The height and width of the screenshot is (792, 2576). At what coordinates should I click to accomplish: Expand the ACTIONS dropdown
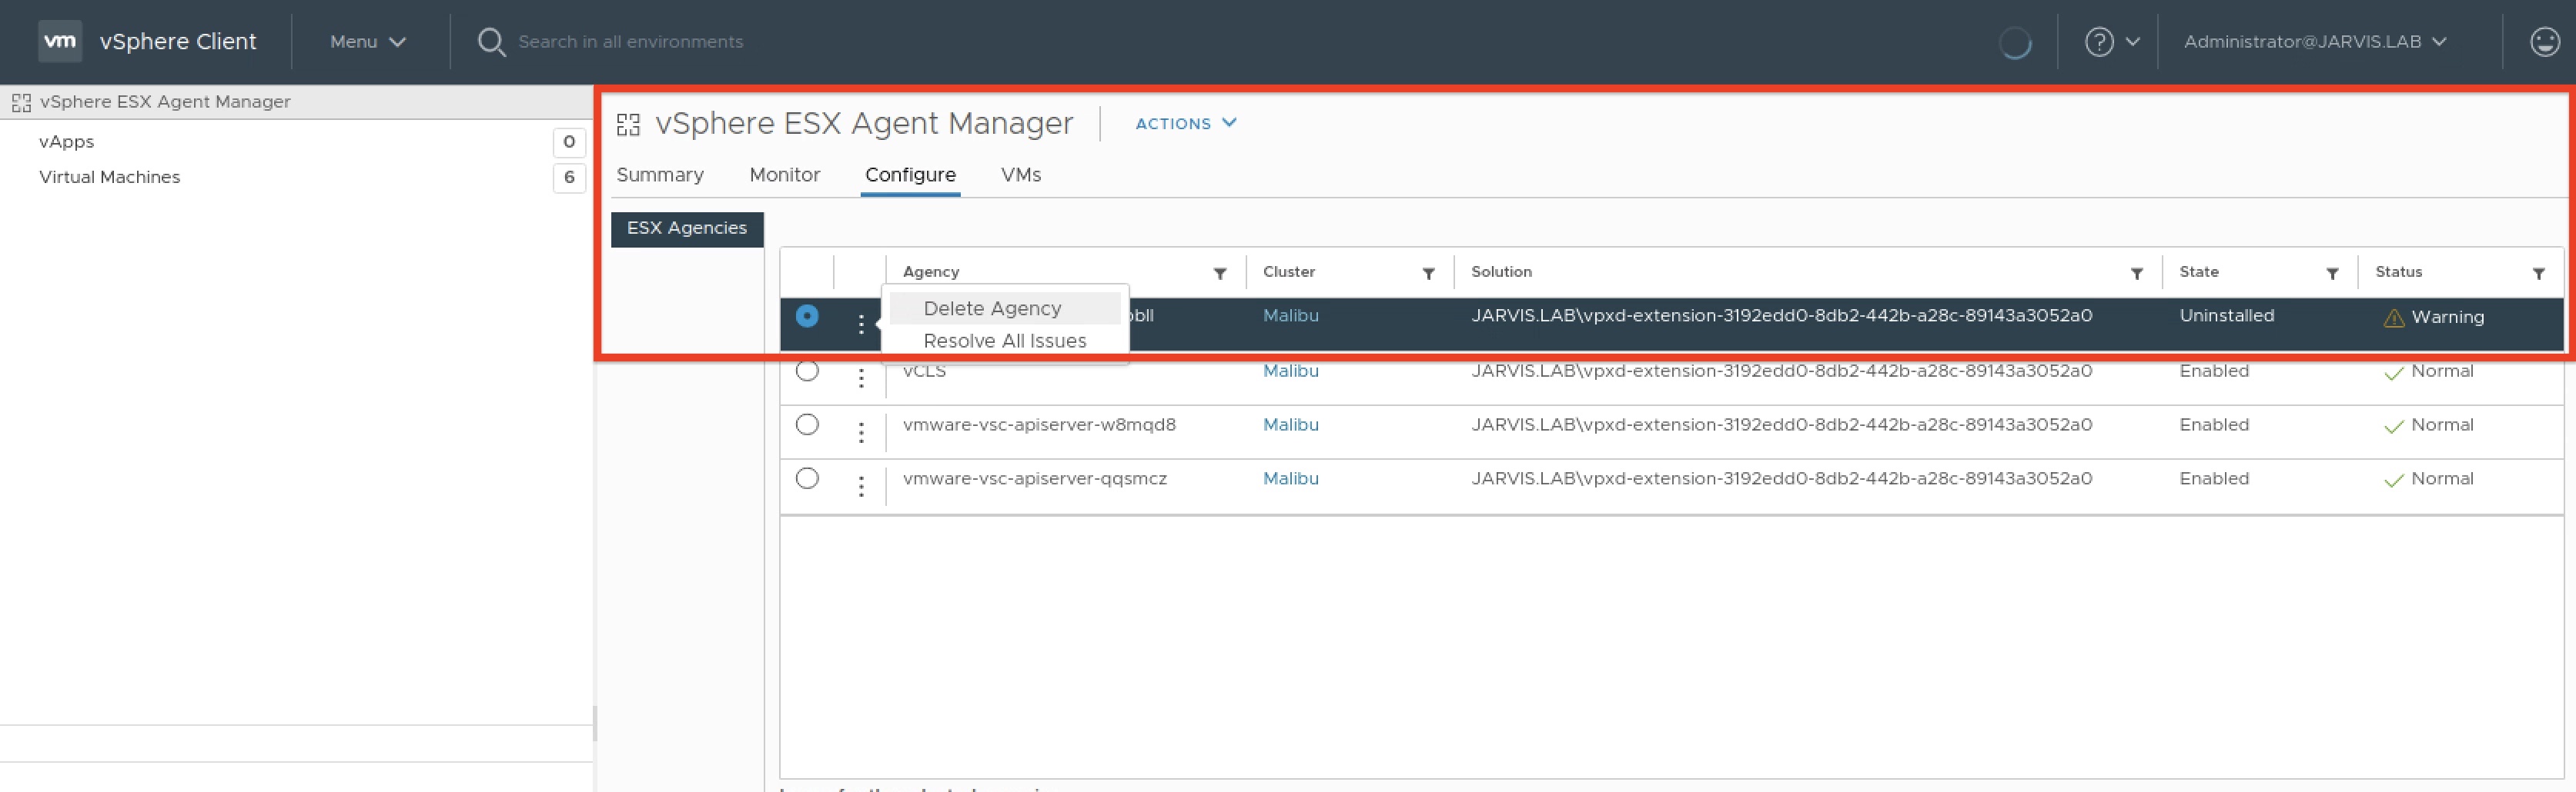(x=1186, y=123)
